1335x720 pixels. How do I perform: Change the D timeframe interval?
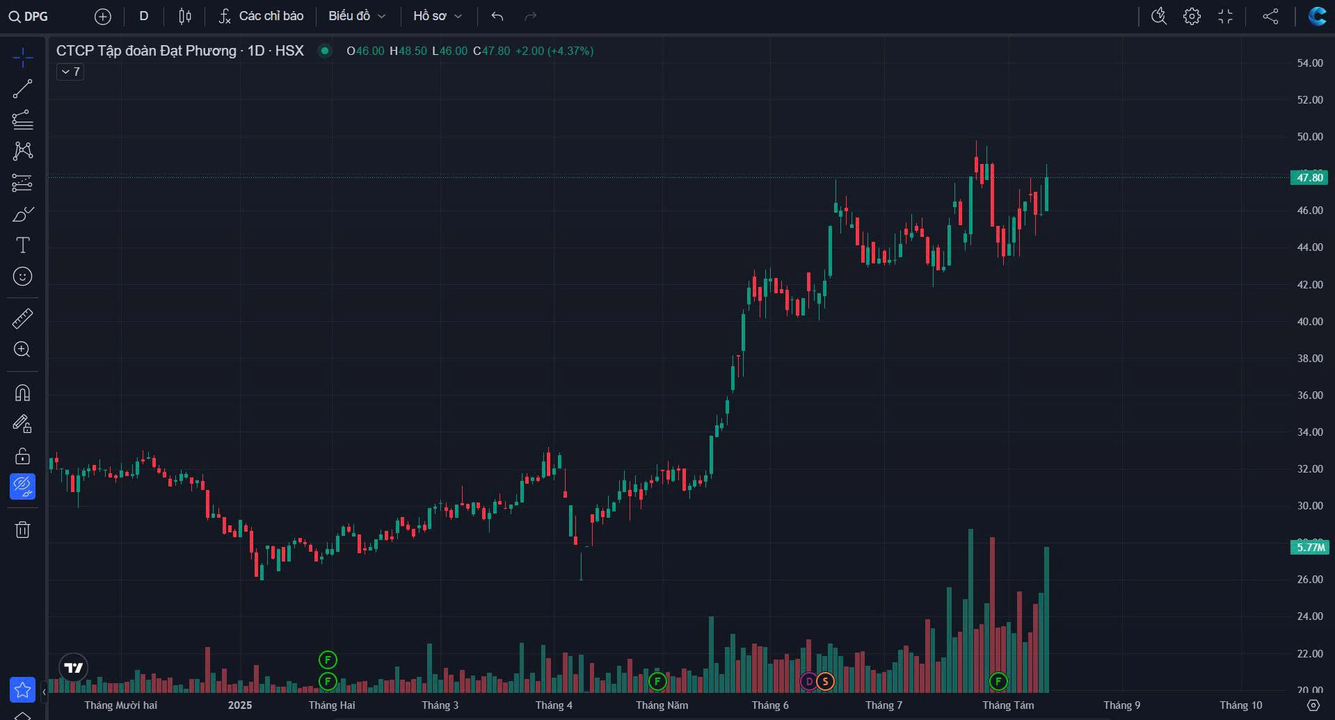pos(144,16)
